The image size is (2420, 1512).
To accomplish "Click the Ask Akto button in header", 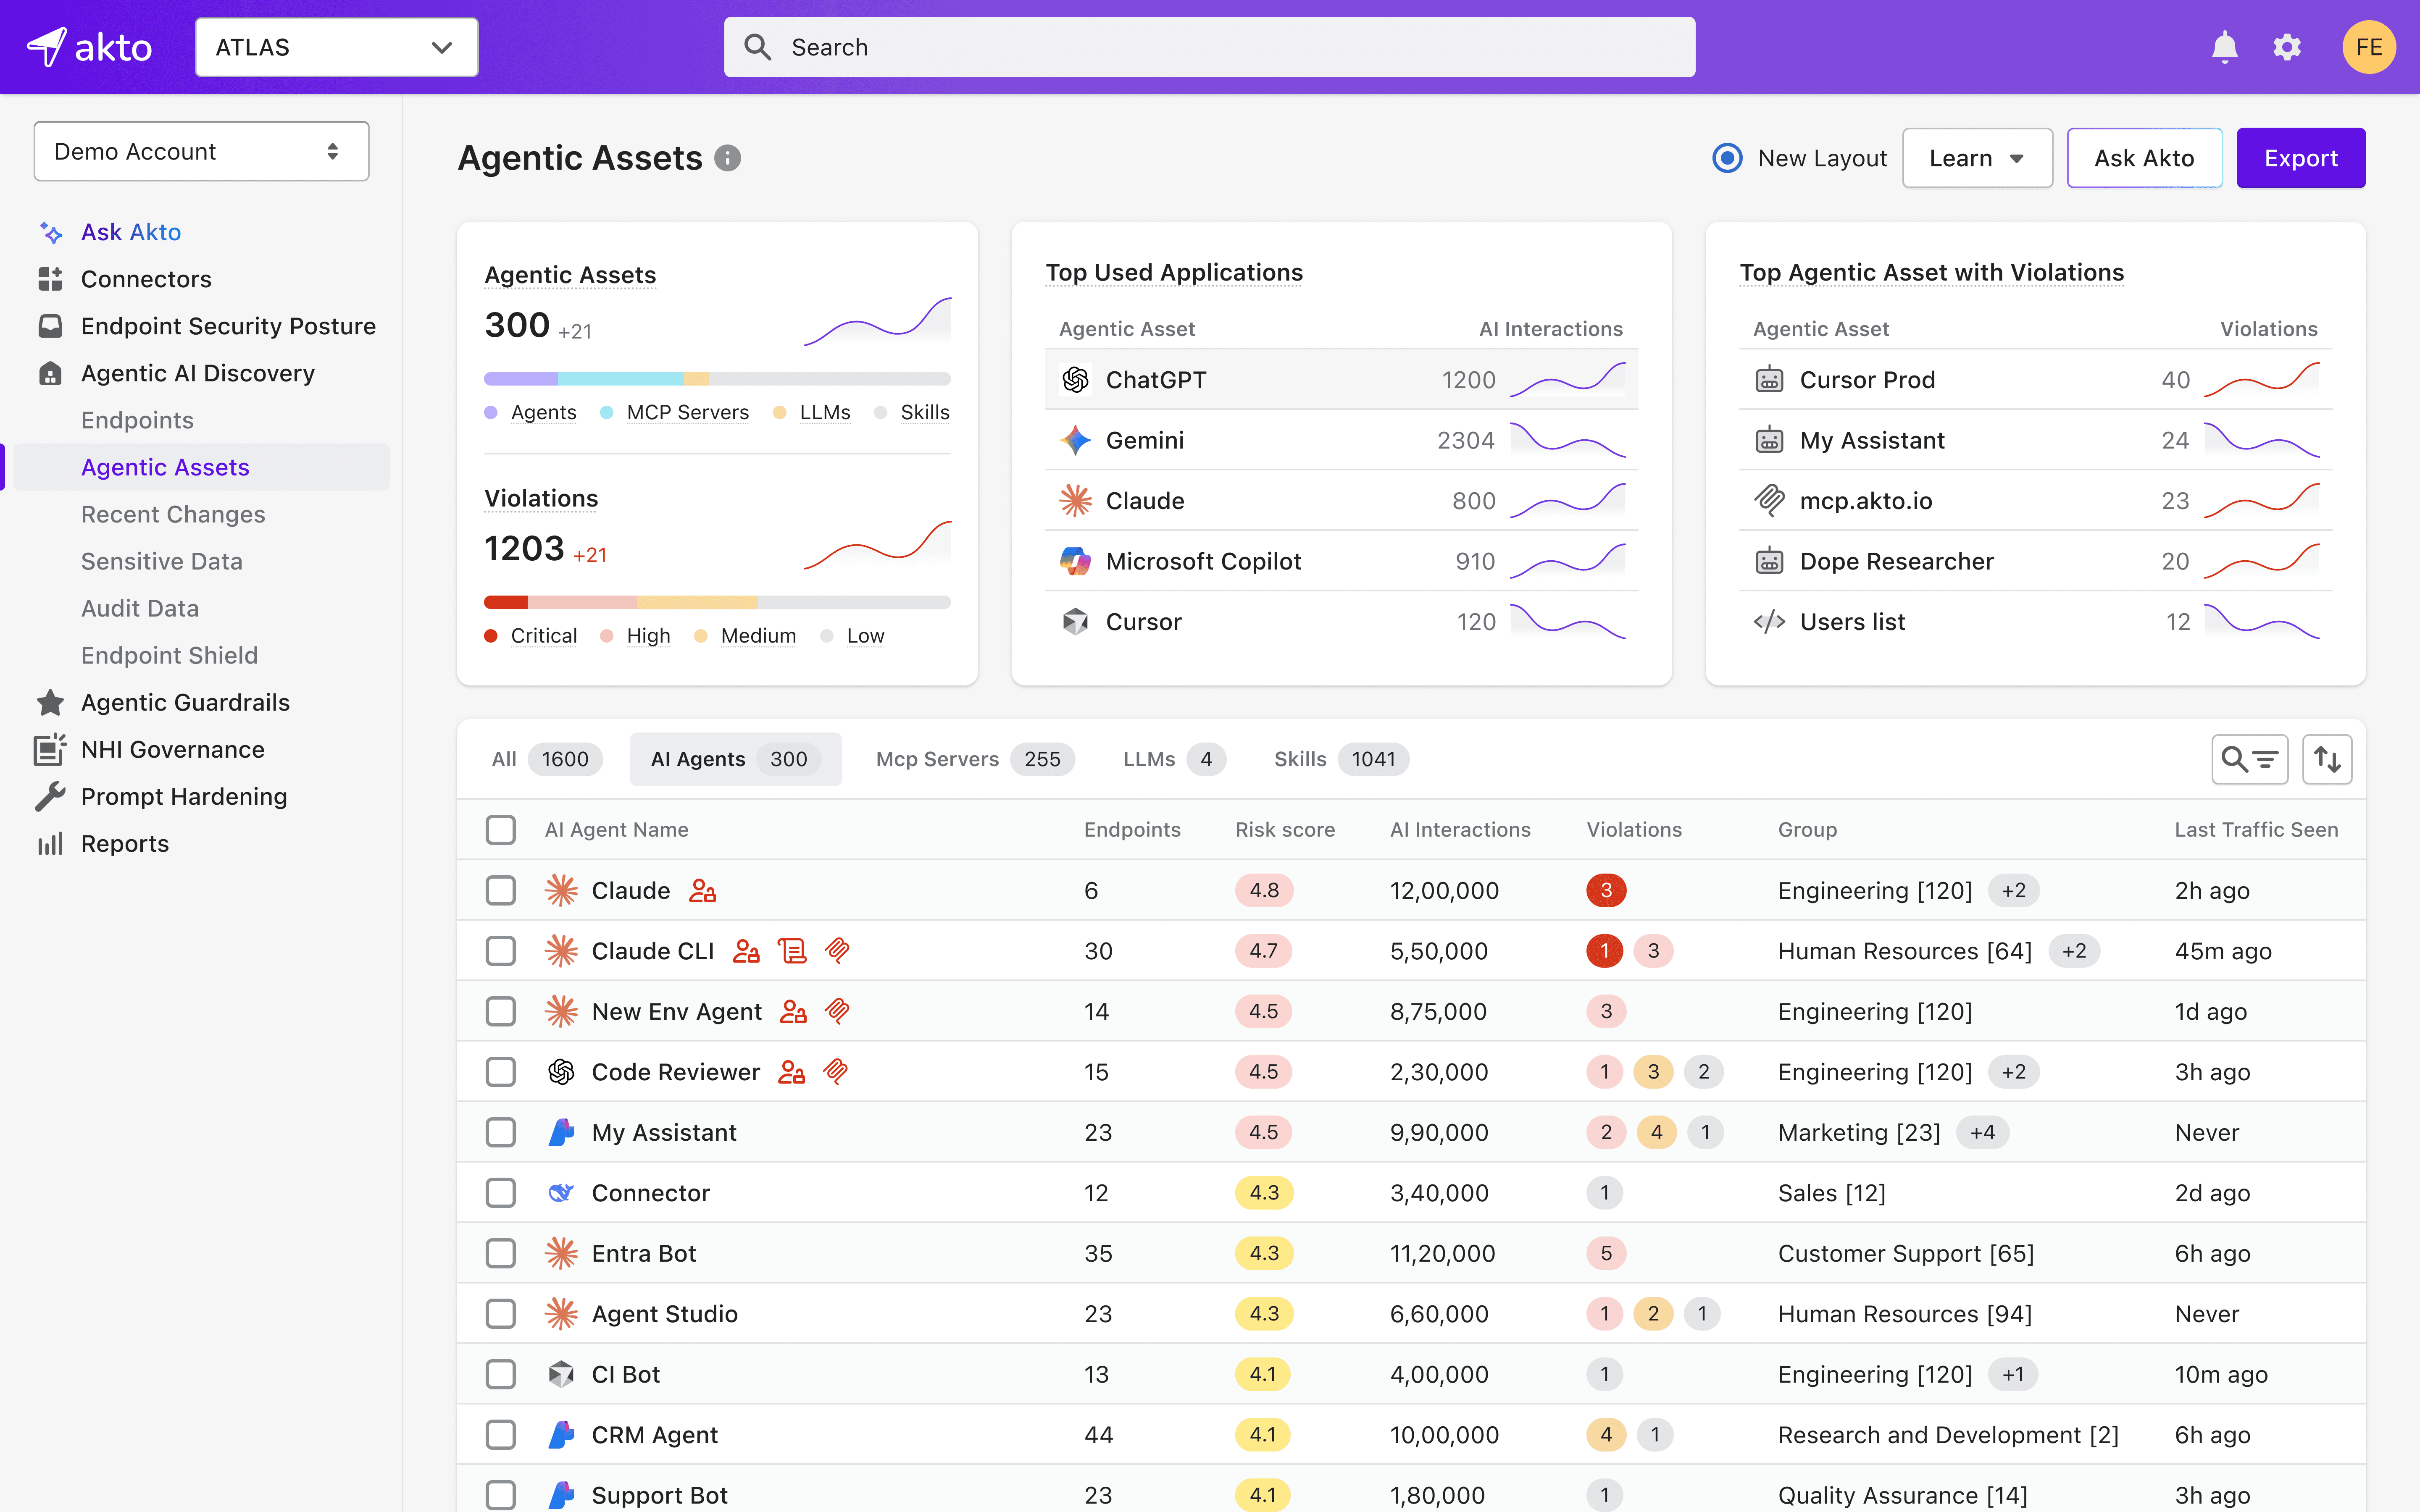I will (2144, 158).
